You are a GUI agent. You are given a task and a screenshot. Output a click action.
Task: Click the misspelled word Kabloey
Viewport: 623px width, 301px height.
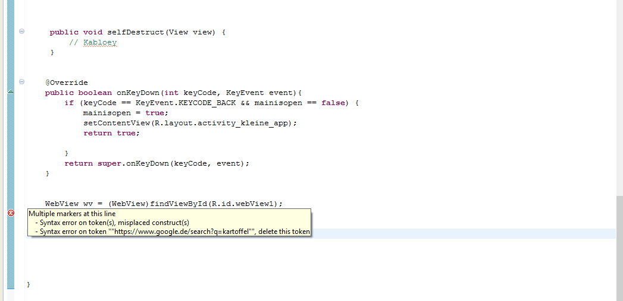coord(100,42)
